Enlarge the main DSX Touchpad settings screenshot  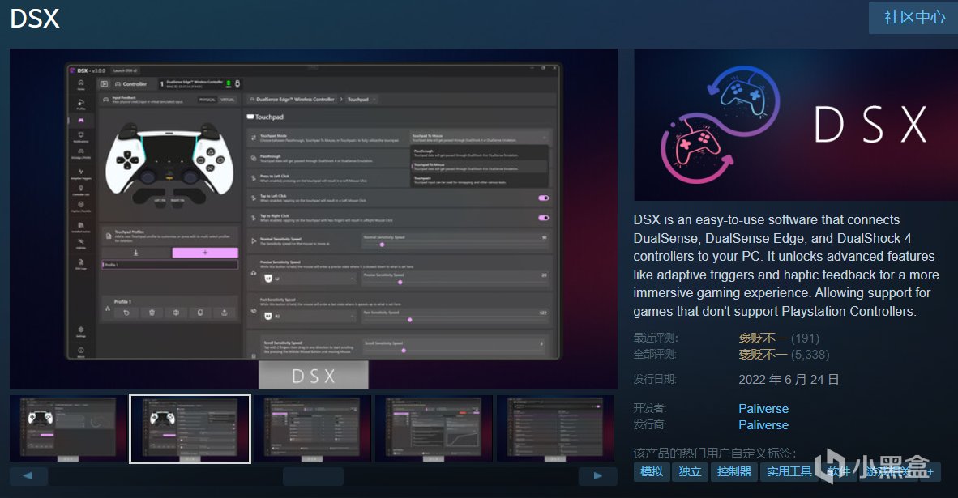pyautogui.click(x=314, y=219)
